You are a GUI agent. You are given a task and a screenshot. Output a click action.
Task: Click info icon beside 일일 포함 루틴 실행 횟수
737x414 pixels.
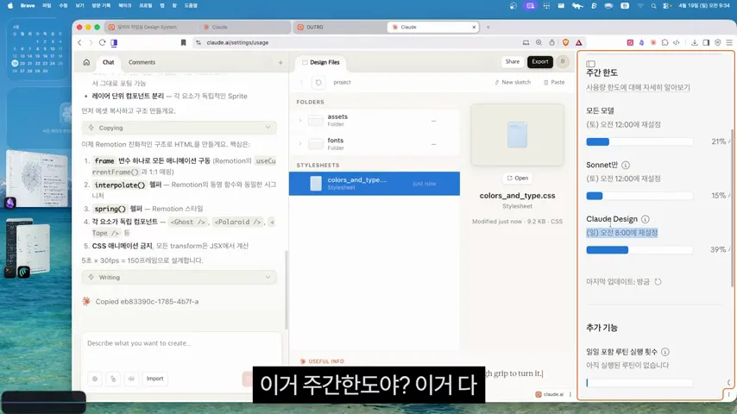665,352
